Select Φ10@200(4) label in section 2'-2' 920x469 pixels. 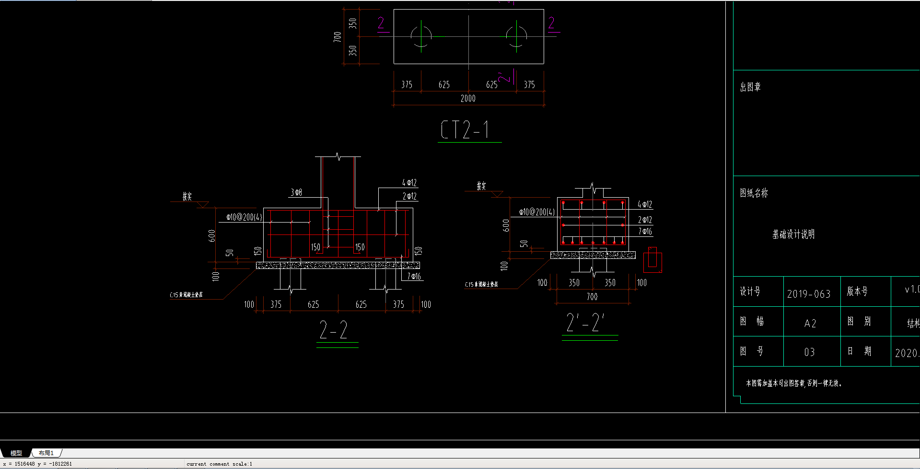coord(537,212)
